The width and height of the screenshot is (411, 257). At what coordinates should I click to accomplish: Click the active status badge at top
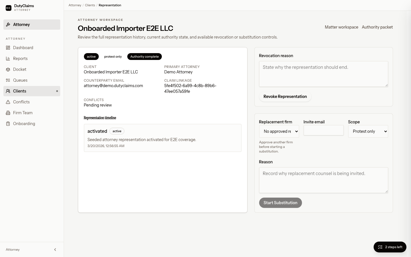[91, 57]
